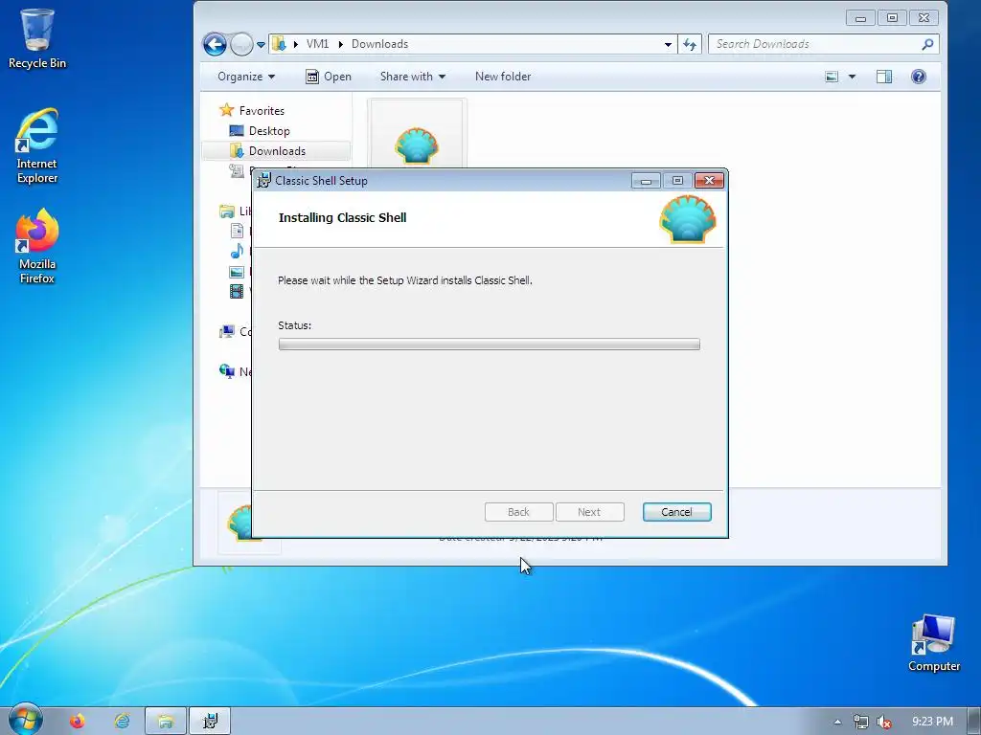981x735 pixels.
Task: Toggle the Explorer preview pane
Action: coord(884,77)
